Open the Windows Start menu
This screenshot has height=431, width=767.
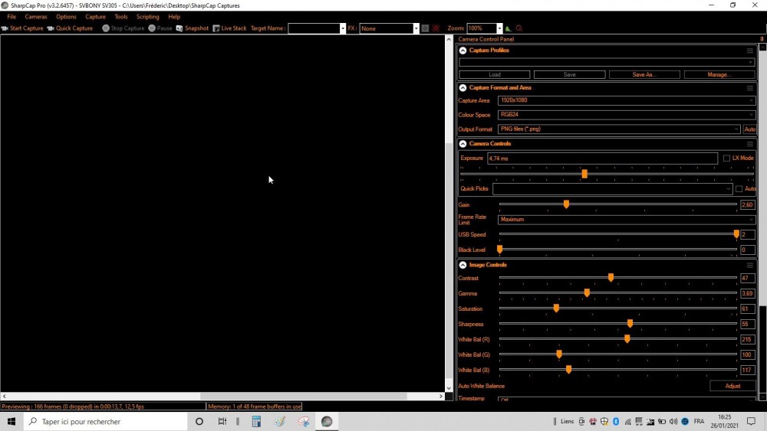(12, 421)
